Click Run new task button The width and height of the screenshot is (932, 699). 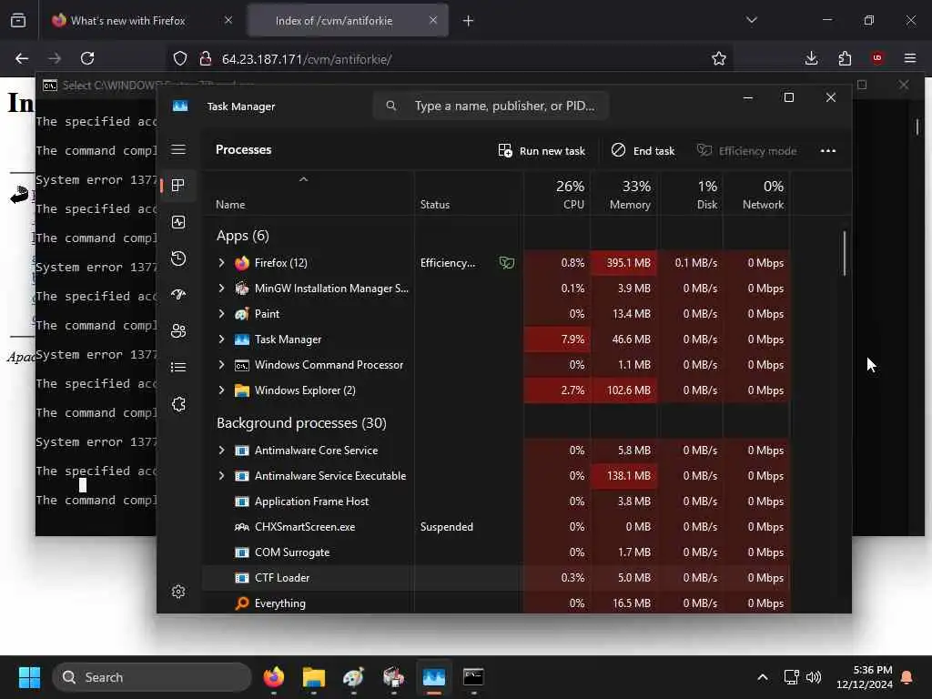pyautogui.click(x=542, y=151)
